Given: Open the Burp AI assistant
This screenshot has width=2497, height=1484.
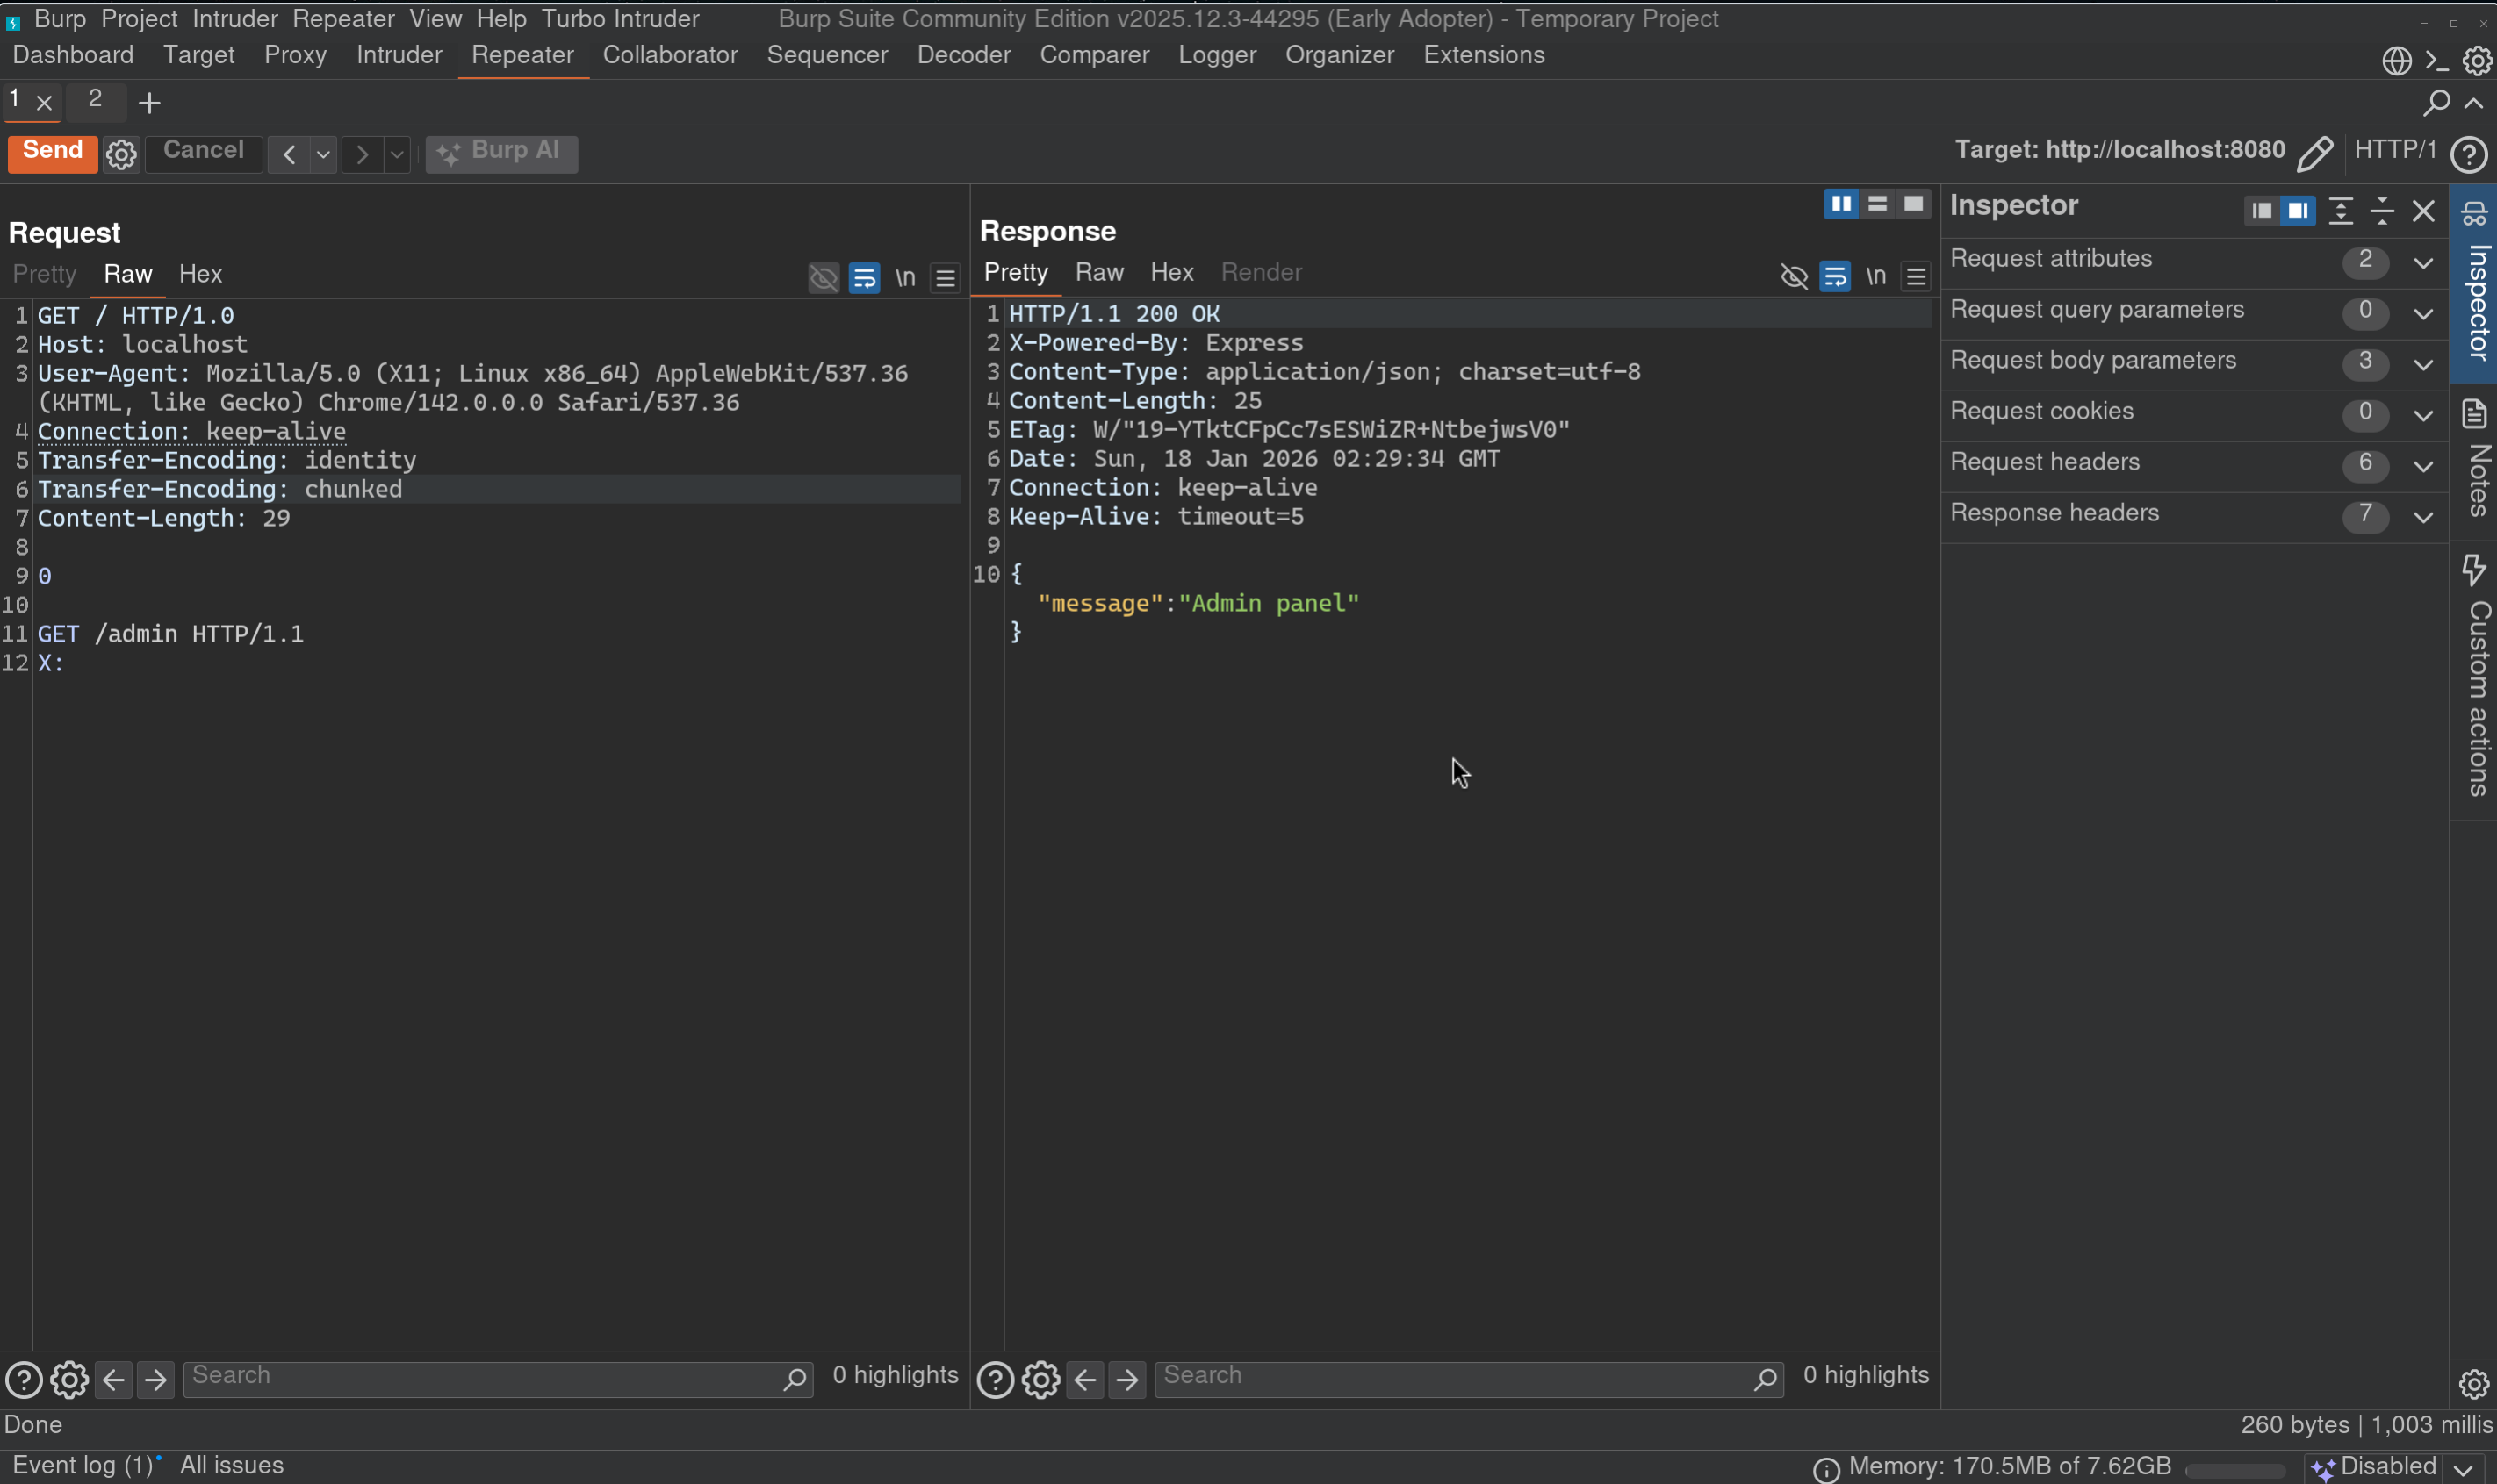Looking at the screenshot, I should click(x=501, y=152).
